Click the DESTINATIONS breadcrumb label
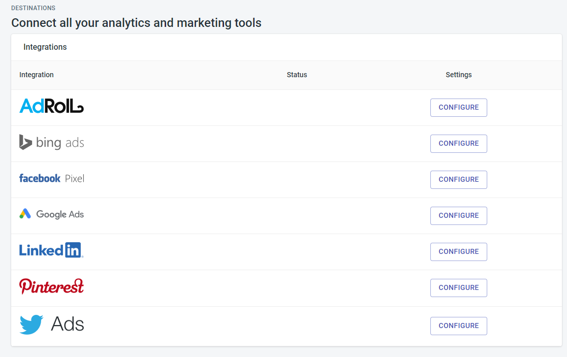Image resolution: width=567 pixels, height=357 pixels. pyautogui.click(x=33, y=8)
